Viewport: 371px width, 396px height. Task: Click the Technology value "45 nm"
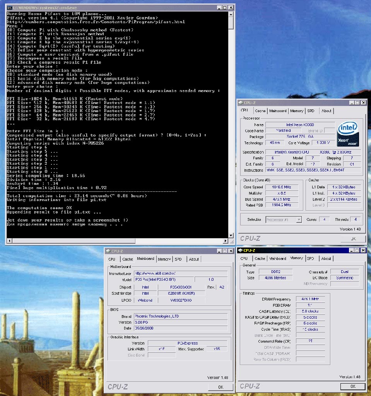(x=275, y=143)
